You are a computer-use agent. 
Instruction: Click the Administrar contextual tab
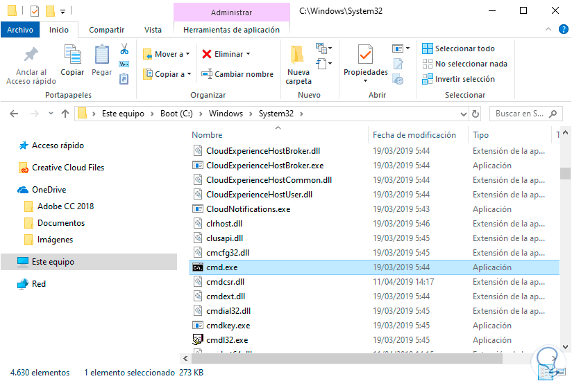[231, 12]
